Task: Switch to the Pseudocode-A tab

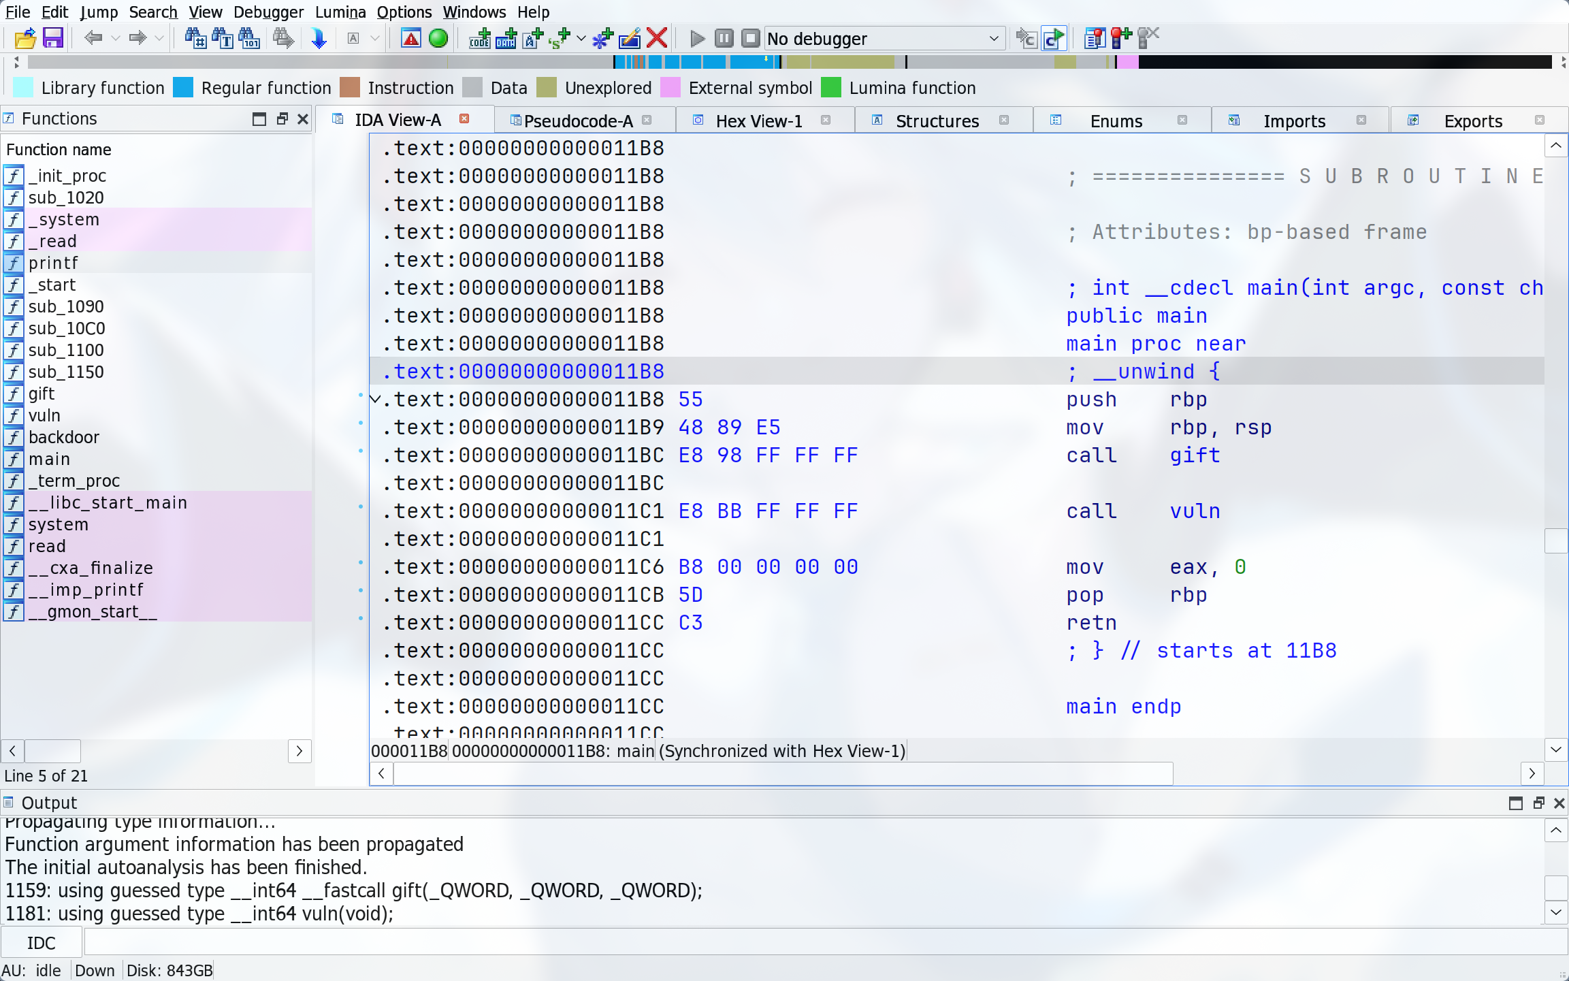Action: pos(578,120)
